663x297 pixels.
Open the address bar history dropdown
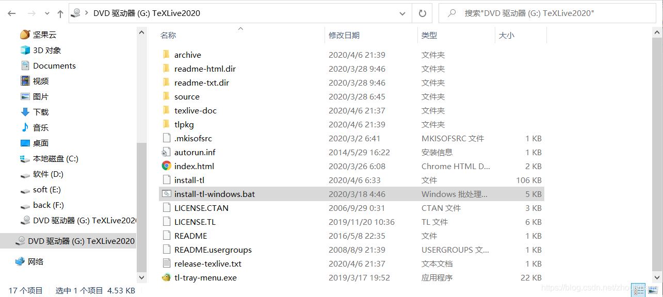(x=403, y=14)
